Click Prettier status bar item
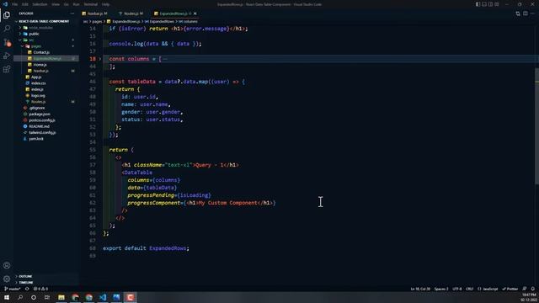539x303 pixels. (x=510, y=289)
